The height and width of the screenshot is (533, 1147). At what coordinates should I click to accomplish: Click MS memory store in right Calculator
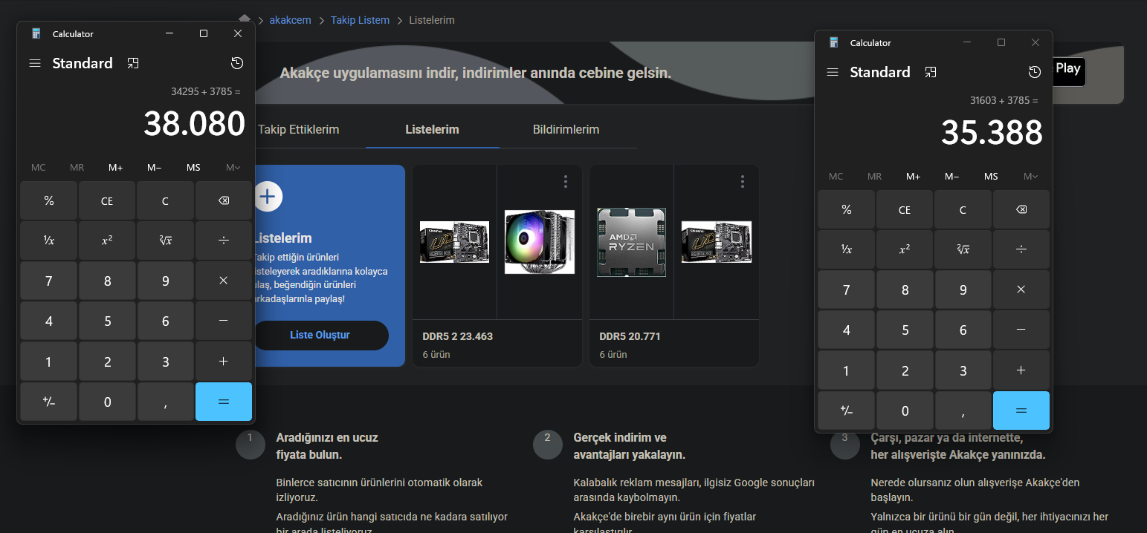click(x=991, y=176)
